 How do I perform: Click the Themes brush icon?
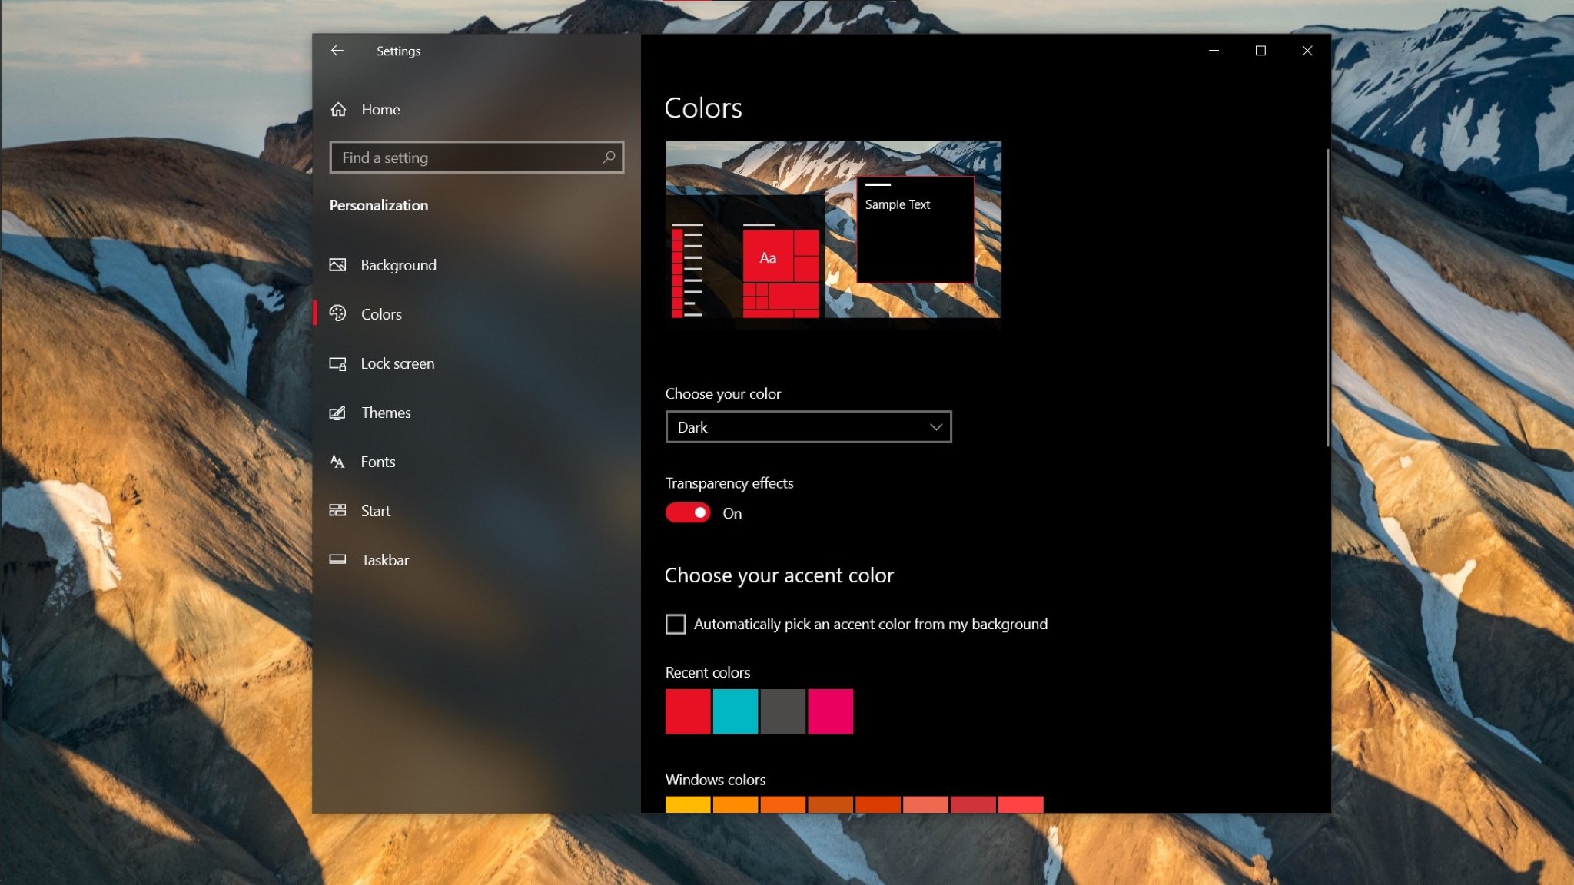click(x=337, y=413)
